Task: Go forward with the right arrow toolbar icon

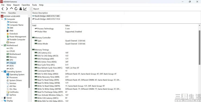Action: pyautogui.click(x=7, y=9)
